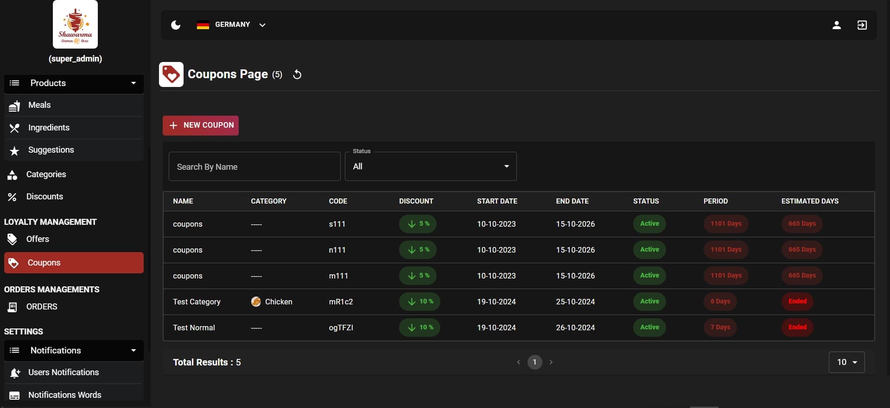This screenshot has height=408, width=890.
Task: Click the Offers tag icon
Action: [13, 239]
